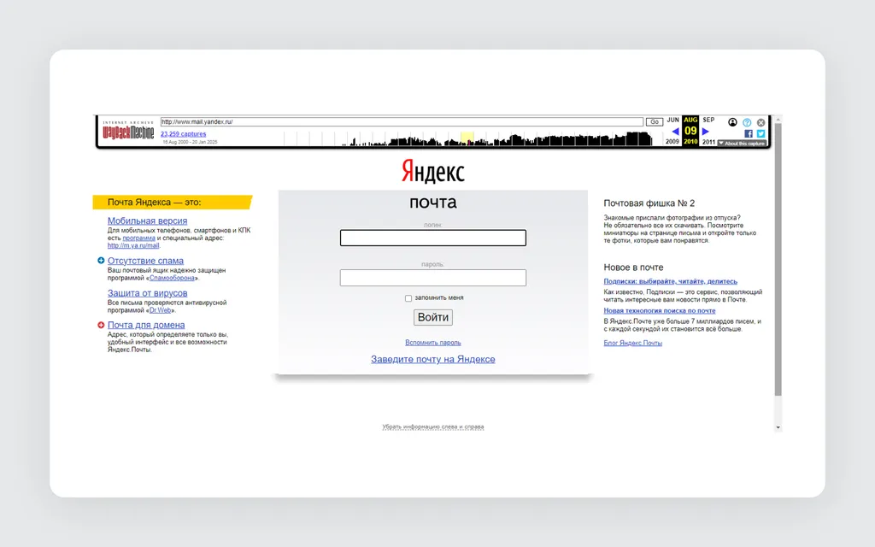Click Заведите почту на Яндексе link
875x547 pixels.
[x=433, y=360]
